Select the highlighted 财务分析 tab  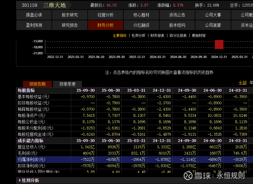105,25
